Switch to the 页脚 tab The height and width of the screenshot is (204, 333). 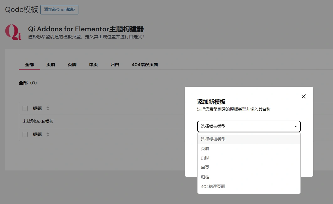(71, 64)
